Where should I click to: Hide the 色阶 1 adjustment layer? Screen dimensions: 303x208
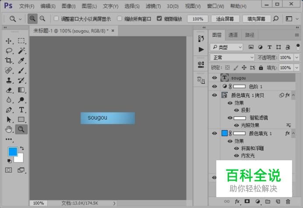point(215,86)
